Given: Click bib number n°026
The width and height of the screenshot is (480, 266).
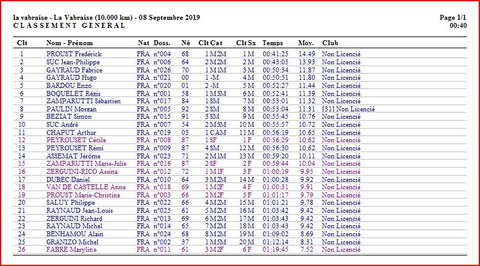Looking at the screenshot, I should point(162,70).
